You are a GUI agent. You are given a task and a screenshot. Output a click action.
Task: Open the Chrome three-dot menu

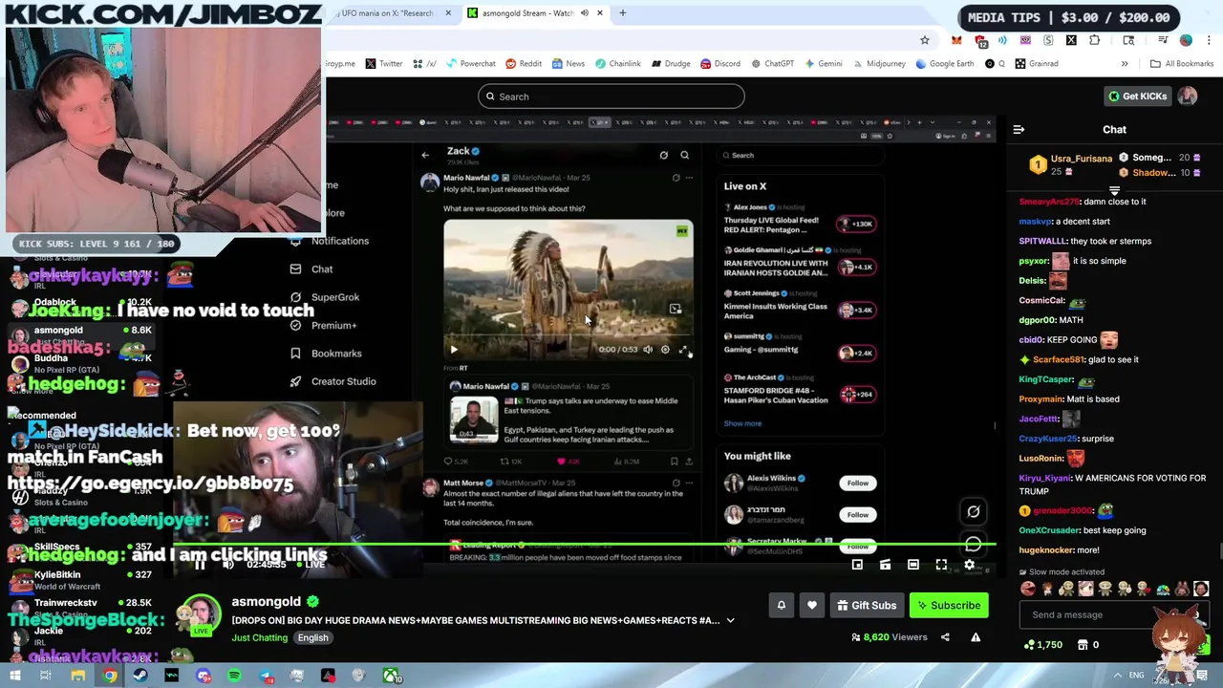tap(1209, 40)
